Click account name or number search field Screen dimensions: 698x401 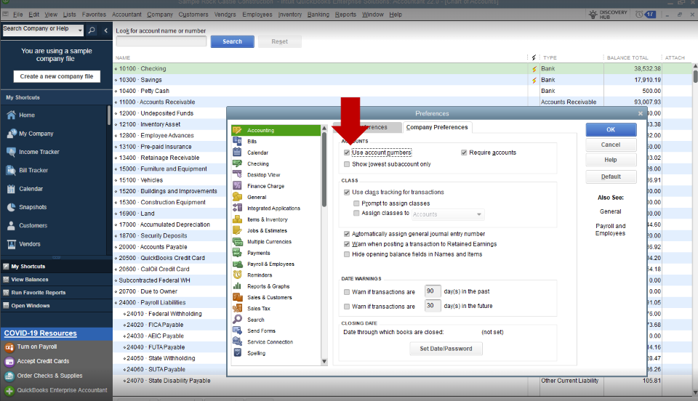click(x=161, y=41)
